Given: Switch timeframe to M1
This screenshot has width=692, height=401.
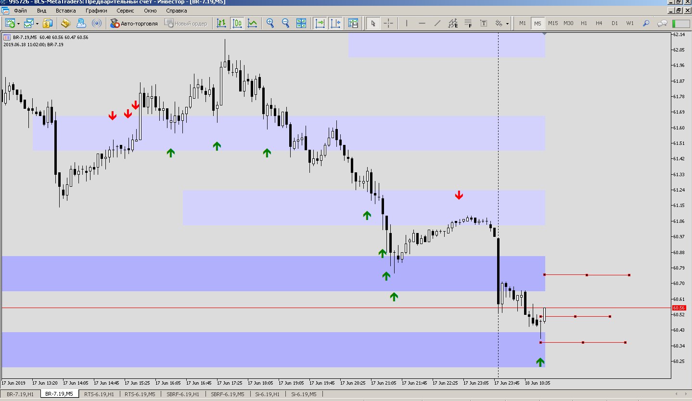Looking at the screenshot, I should pyautogui.click(x=523, y=23).
